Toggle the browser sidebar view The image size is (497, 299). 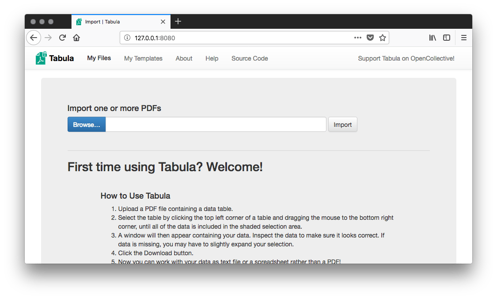pos(447,38)
